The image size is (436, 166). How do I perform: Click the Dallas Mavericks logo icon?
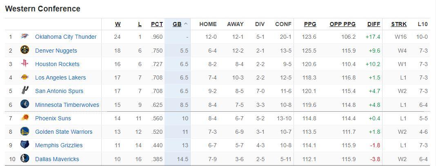24,159
